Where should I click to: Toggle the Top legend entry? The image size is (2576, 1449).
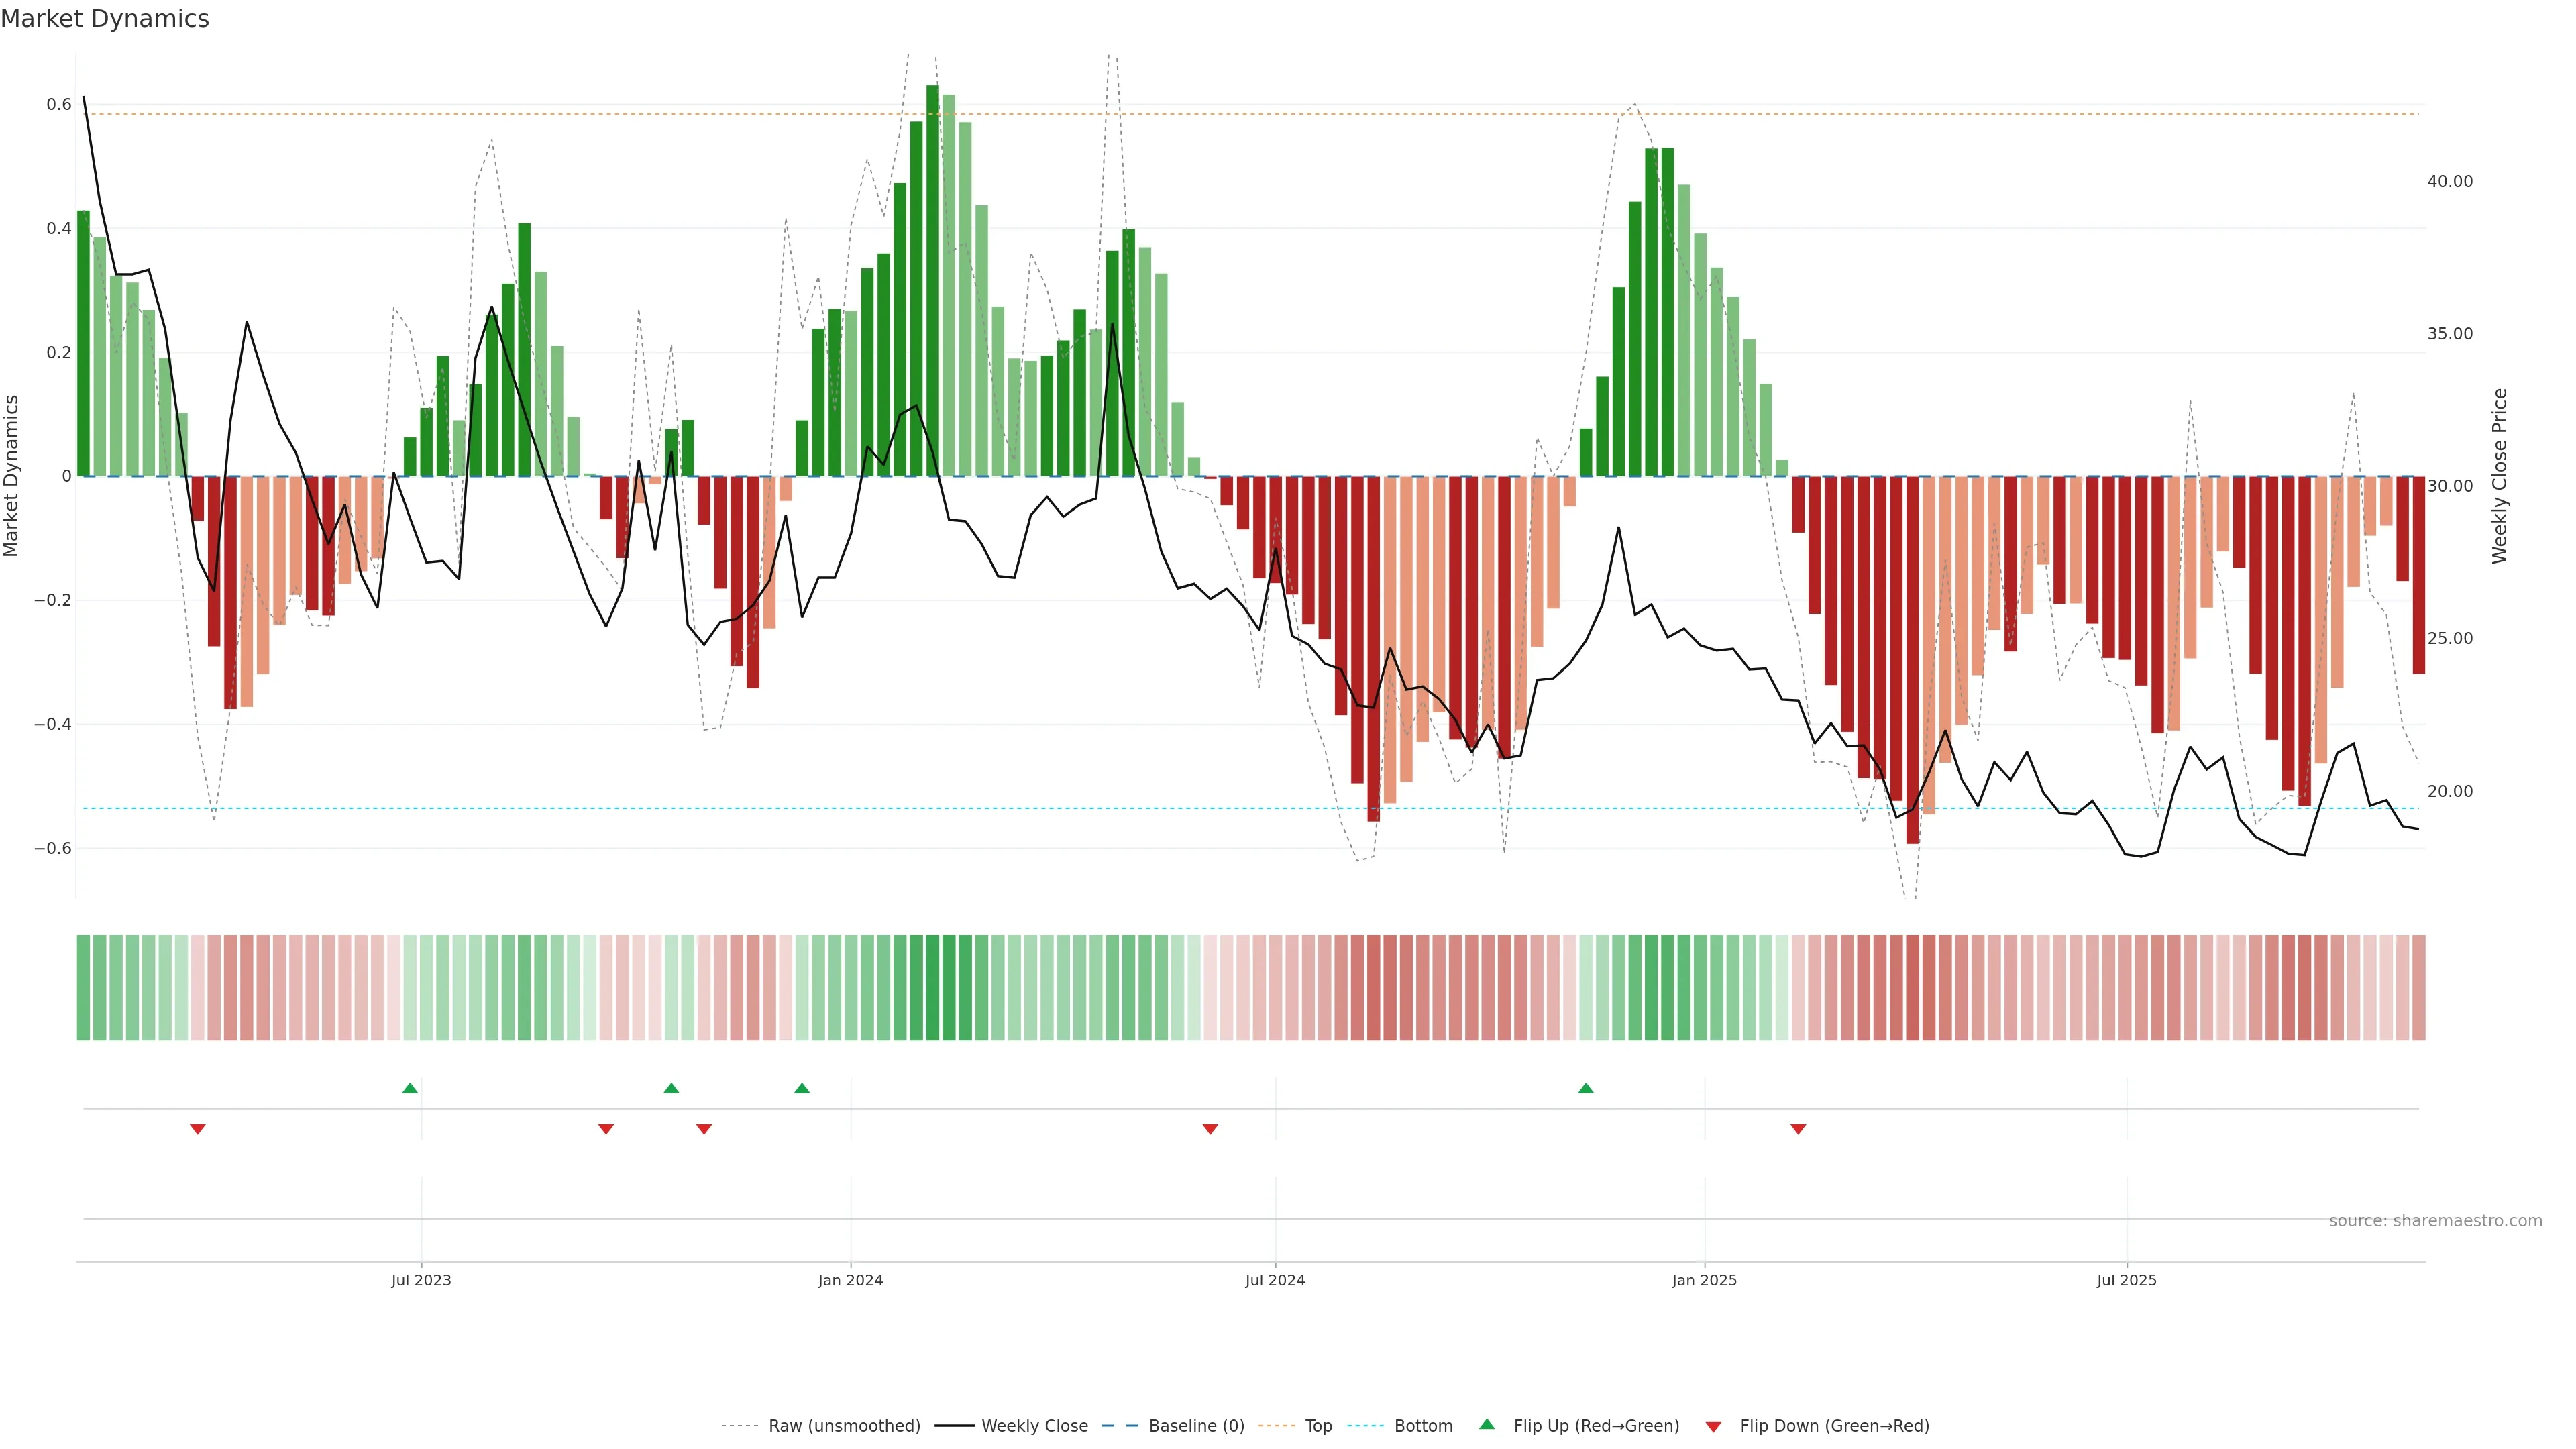click(x=1318, y=1426)
